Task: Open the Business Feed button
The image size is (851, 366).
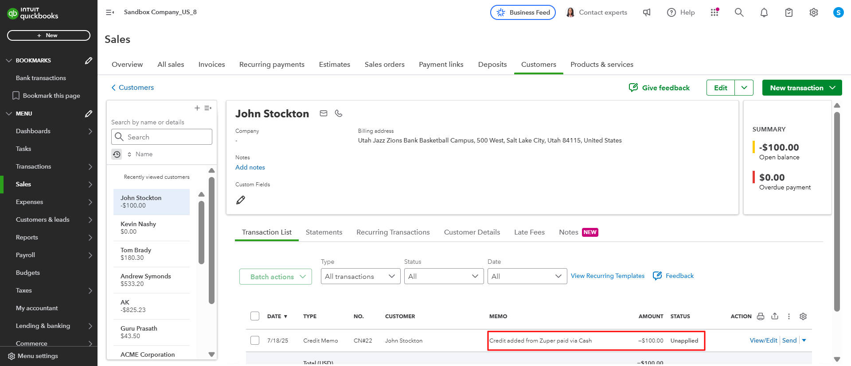Action: tap(523, 12)
